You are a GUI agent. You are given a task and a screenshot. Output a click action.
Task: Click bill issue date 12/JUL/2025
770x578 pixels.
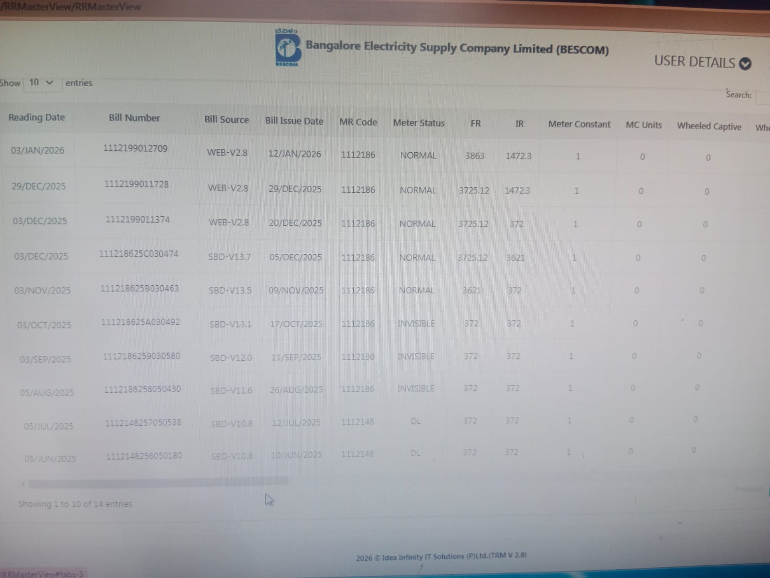(296, 423)
